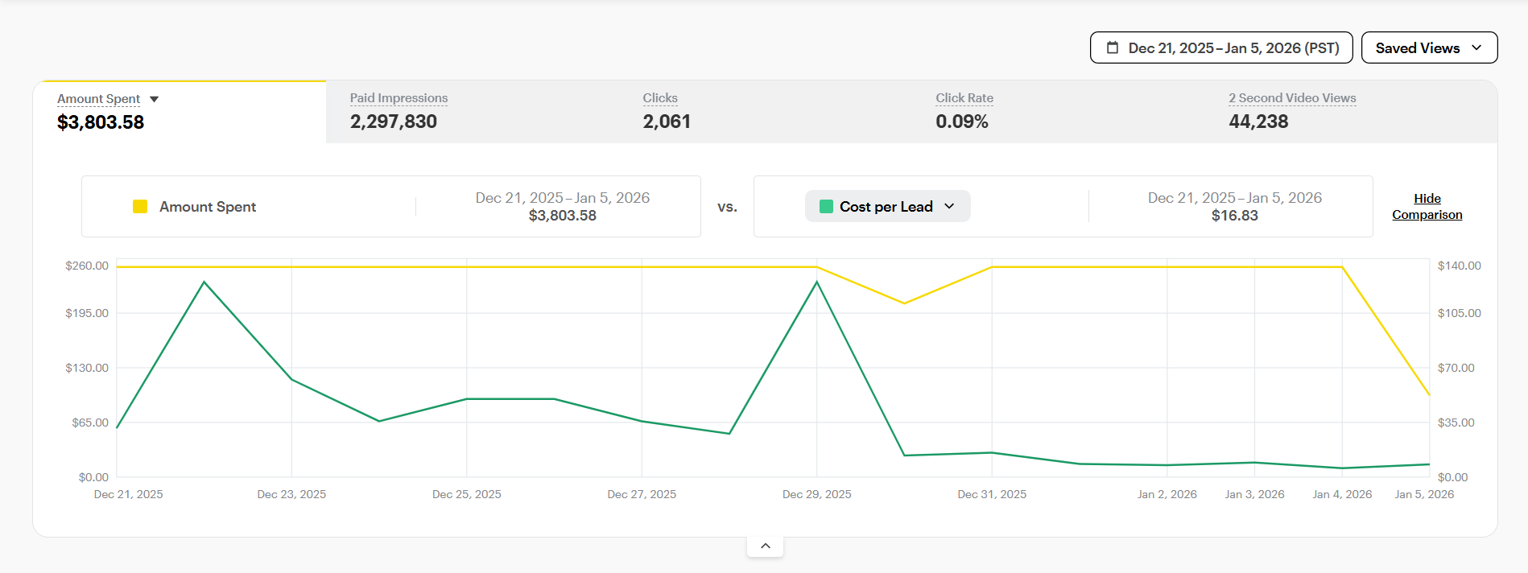
Task: Click the Amount Spent $3,803.58 total value
Action: 101,122
